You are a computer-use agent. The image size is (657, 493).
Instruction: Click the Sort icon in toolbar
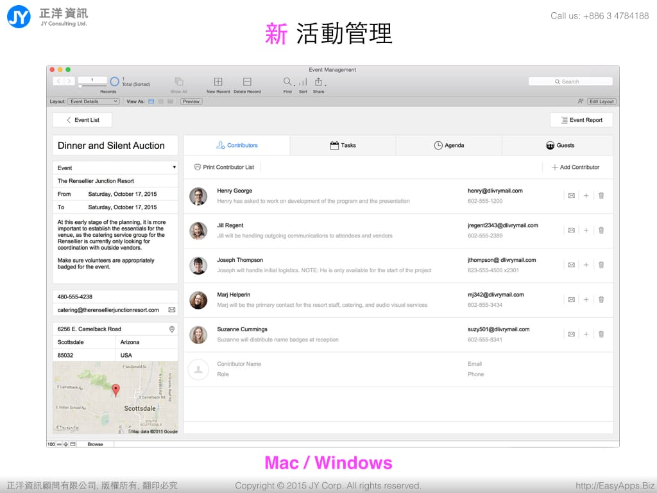click(x=303, y=82)
